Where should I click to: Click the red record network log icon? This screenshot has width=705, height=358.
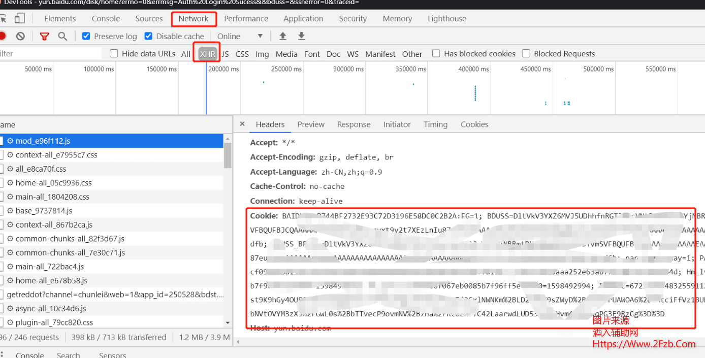pos(2,36)
